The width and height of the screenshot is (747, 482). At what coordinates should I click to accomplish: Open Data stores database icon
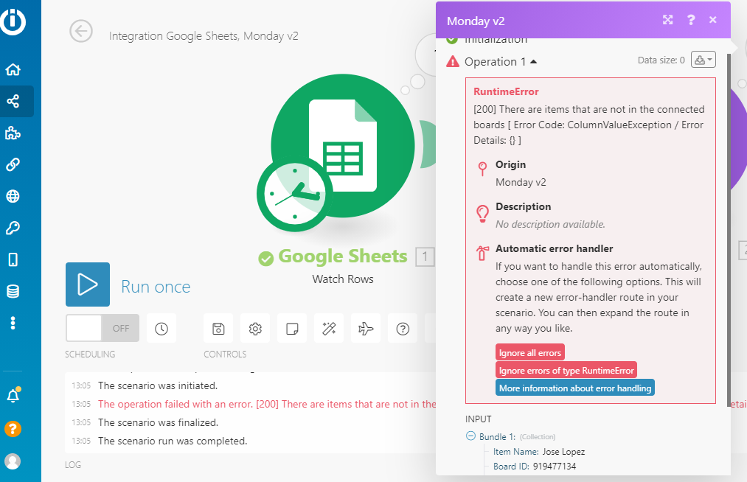[13, 291]
